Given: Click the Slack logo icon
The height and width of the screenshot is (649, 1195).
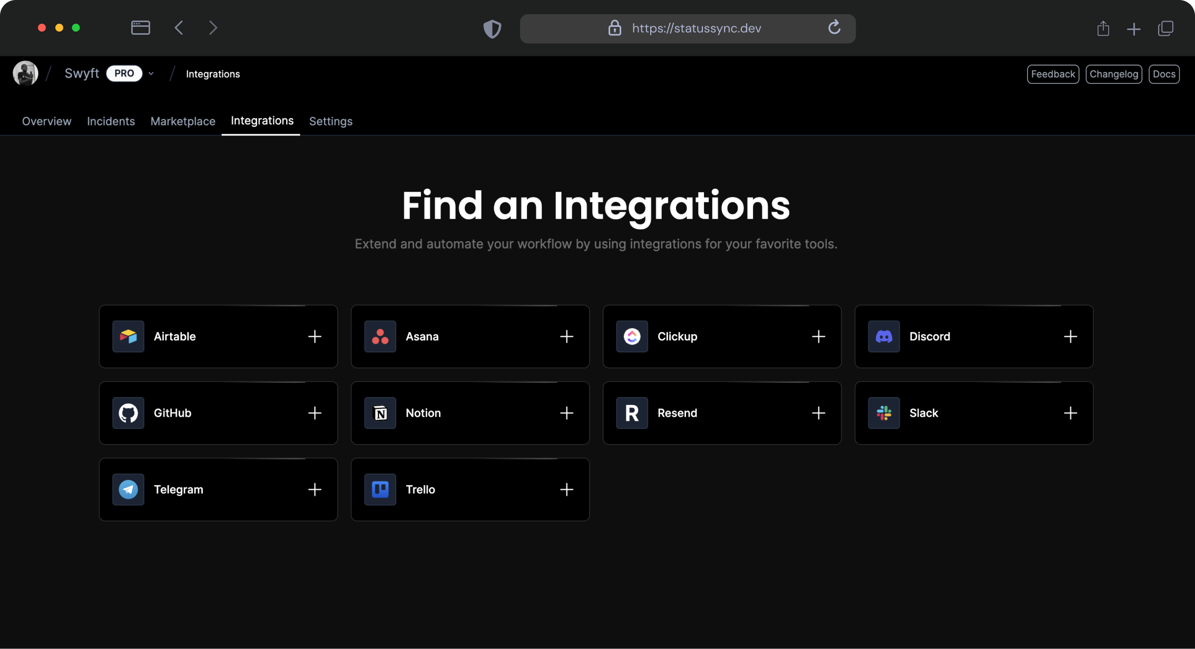Looking at the screenshot, I should (884, 413).
